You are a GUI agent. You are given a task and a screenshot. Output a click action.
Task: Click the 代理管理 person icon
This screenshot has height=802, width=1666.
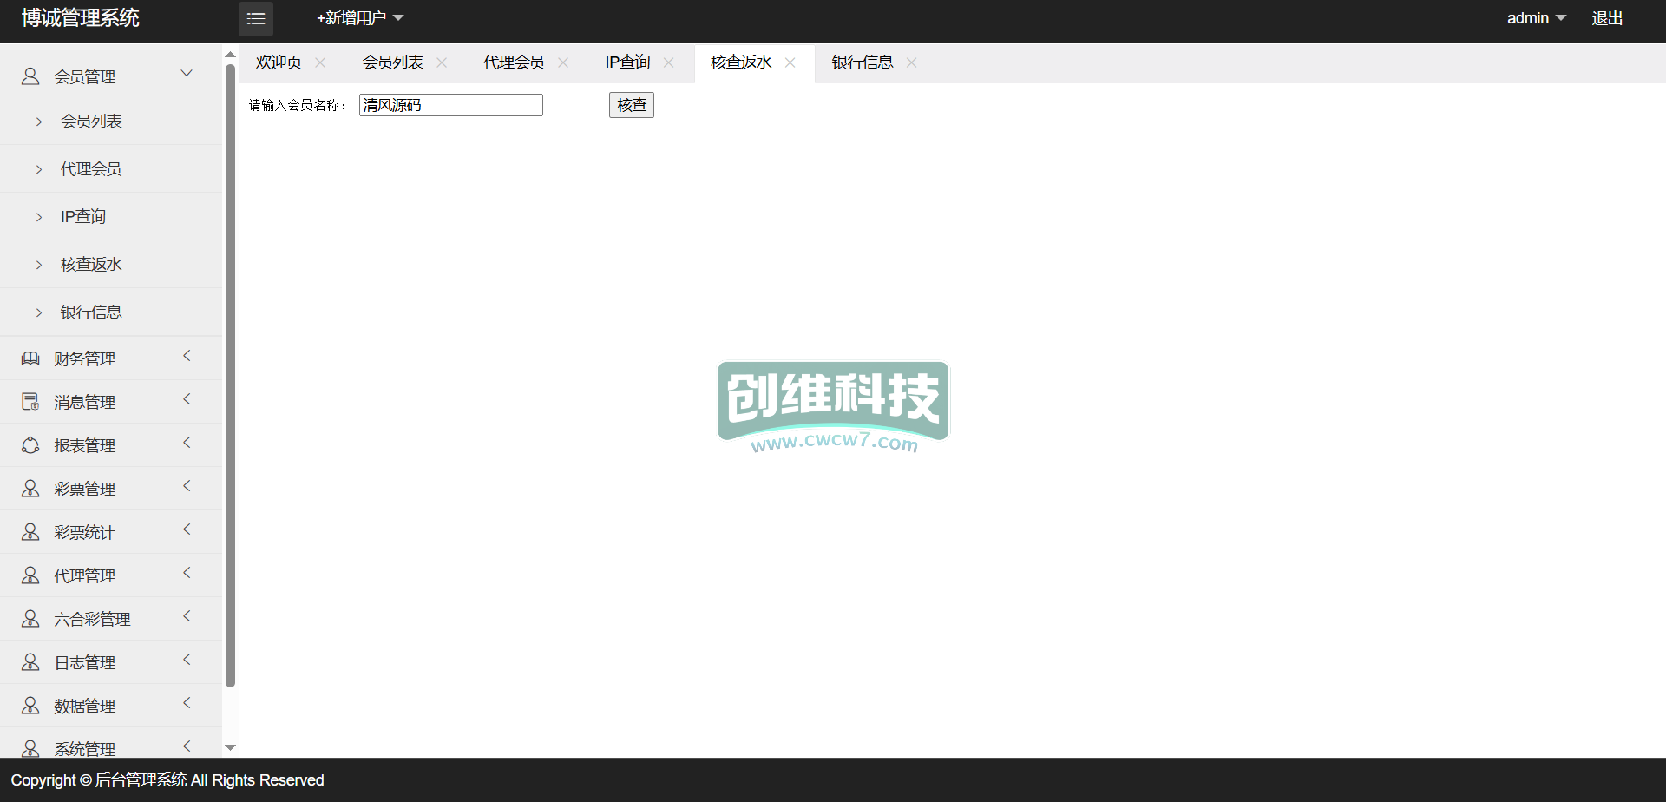coord(30,575)
